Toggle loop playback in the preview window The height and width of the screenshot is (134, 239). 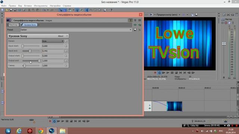coord(159,73)
